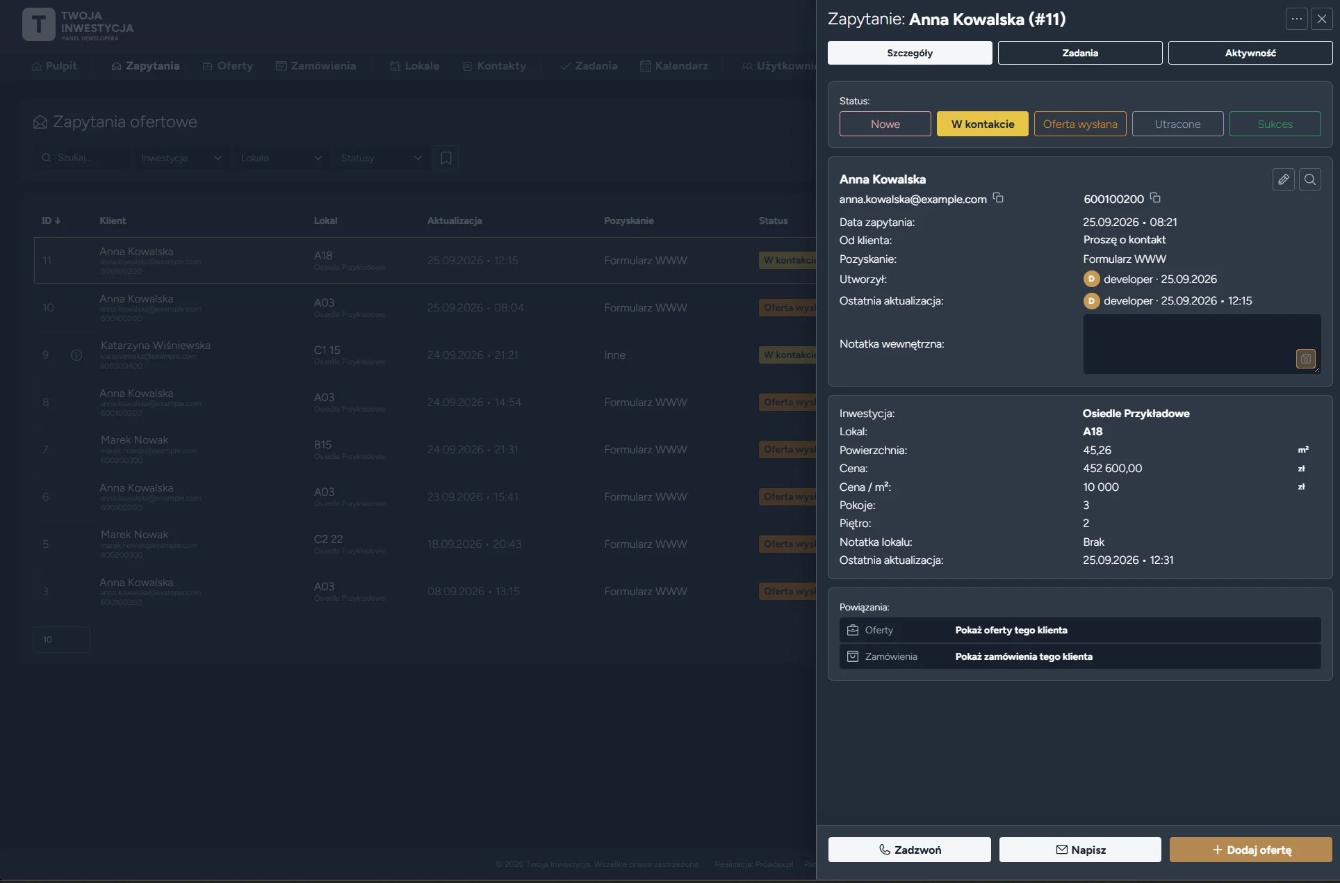Image resolution: width=1340 pixels, height=883 pixels.
Task: Select the Marek Nowak row with lokal B15
Action: (x=425, y=450)
